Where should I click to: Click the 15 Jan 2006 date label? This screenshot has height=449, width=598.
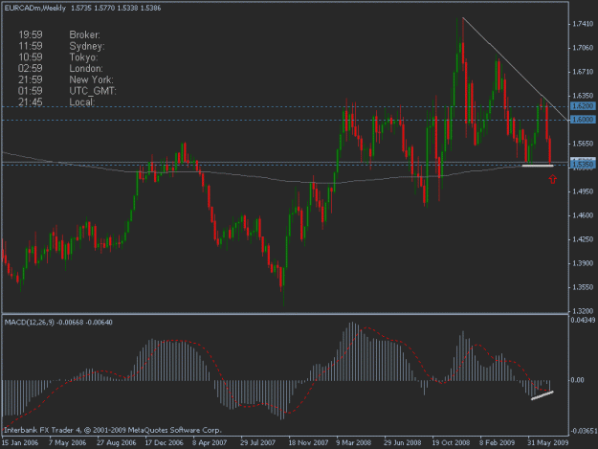coord(20,443)
